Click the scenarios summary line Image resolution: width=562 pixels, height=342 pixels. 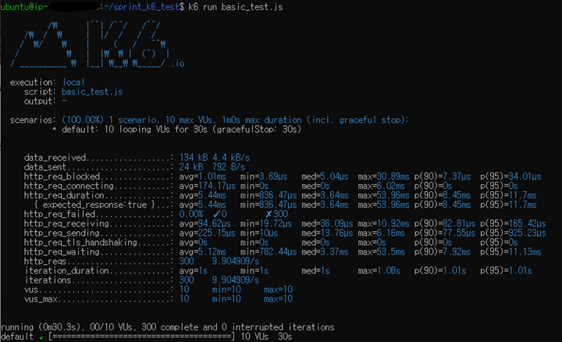pos(209,120)
